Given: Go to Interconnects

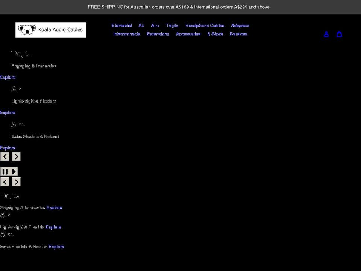Looking at the screenshot, I should pyautogui.click(x=127, y=34).
